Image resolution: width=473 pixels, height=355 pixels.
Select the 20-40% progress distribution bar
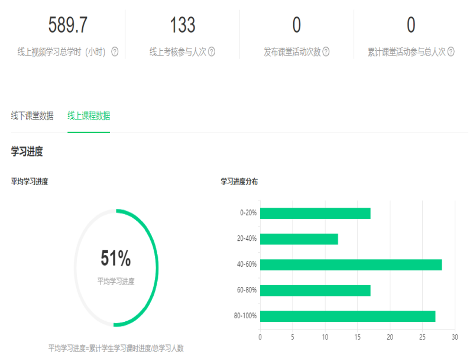[299, 239]
